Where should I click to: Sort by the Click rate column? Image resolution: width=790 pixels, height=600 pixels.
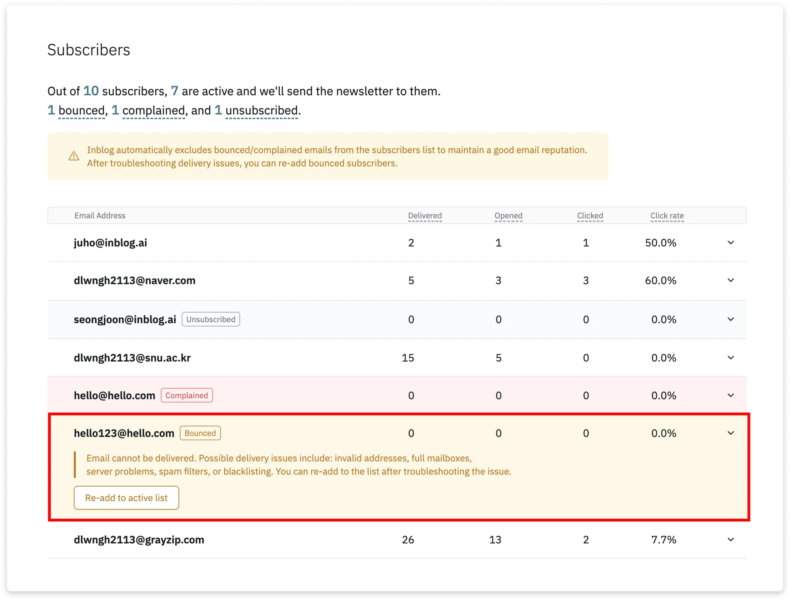pyautogui.click(x=667, y=215)
